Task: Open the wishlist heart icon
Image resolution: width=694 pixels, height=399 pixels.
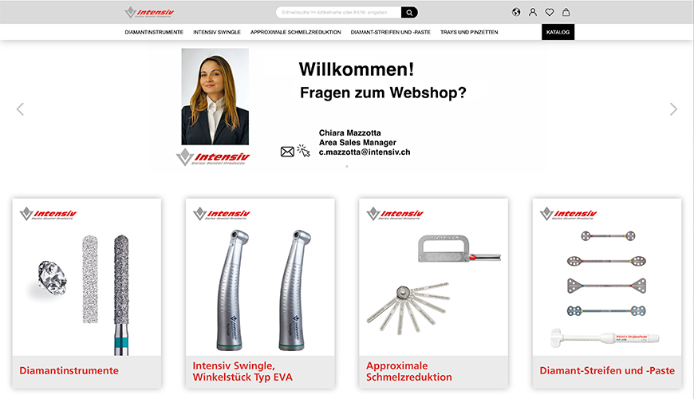Action: pos(550,13)
